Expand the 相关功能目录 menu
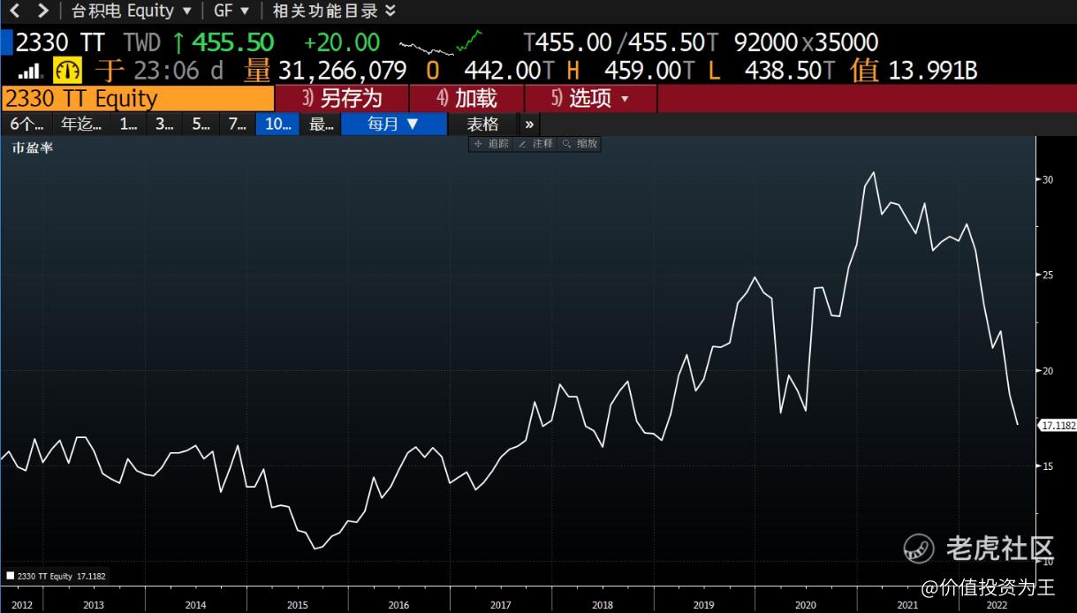 [334, 11]
